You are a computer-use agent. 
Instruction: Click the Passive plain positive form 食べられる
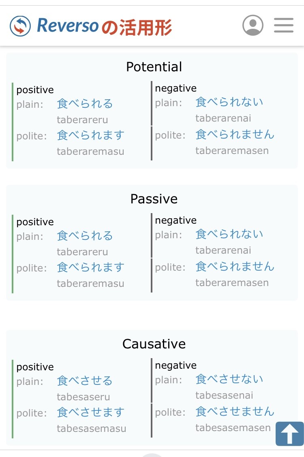85,236
